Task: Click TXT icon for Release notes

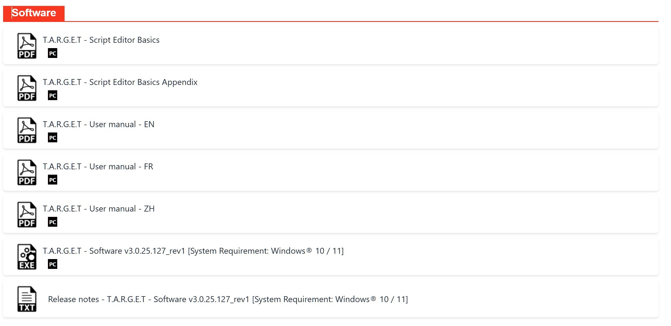Action: point(27,299)
